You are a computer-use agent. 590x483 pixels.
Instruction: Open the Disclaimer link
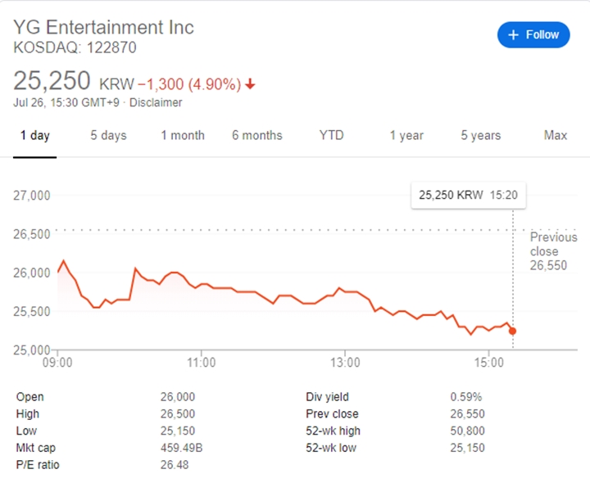tap(156, 102)
